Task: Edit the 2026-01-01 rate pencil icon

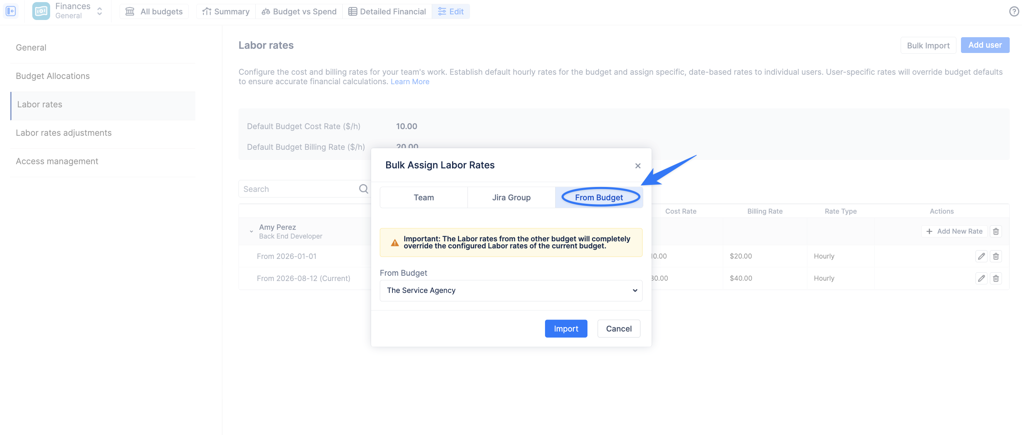Action: coord(981,256)
